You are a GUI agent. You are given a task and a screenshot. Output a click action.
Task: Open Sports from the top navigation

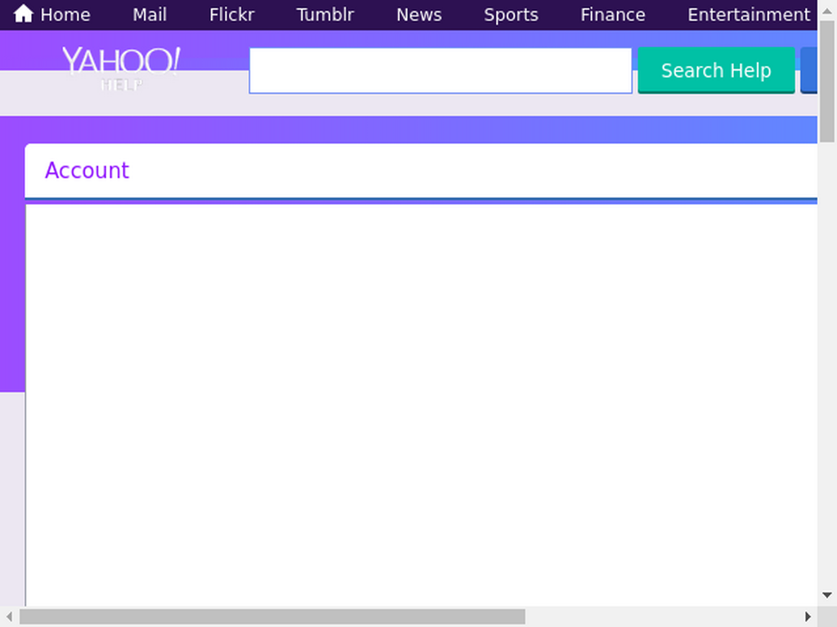[511, 15]
